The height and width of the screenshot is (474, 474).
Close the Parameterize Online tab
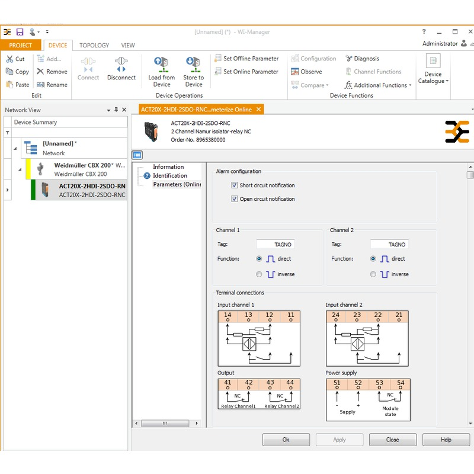258,109
